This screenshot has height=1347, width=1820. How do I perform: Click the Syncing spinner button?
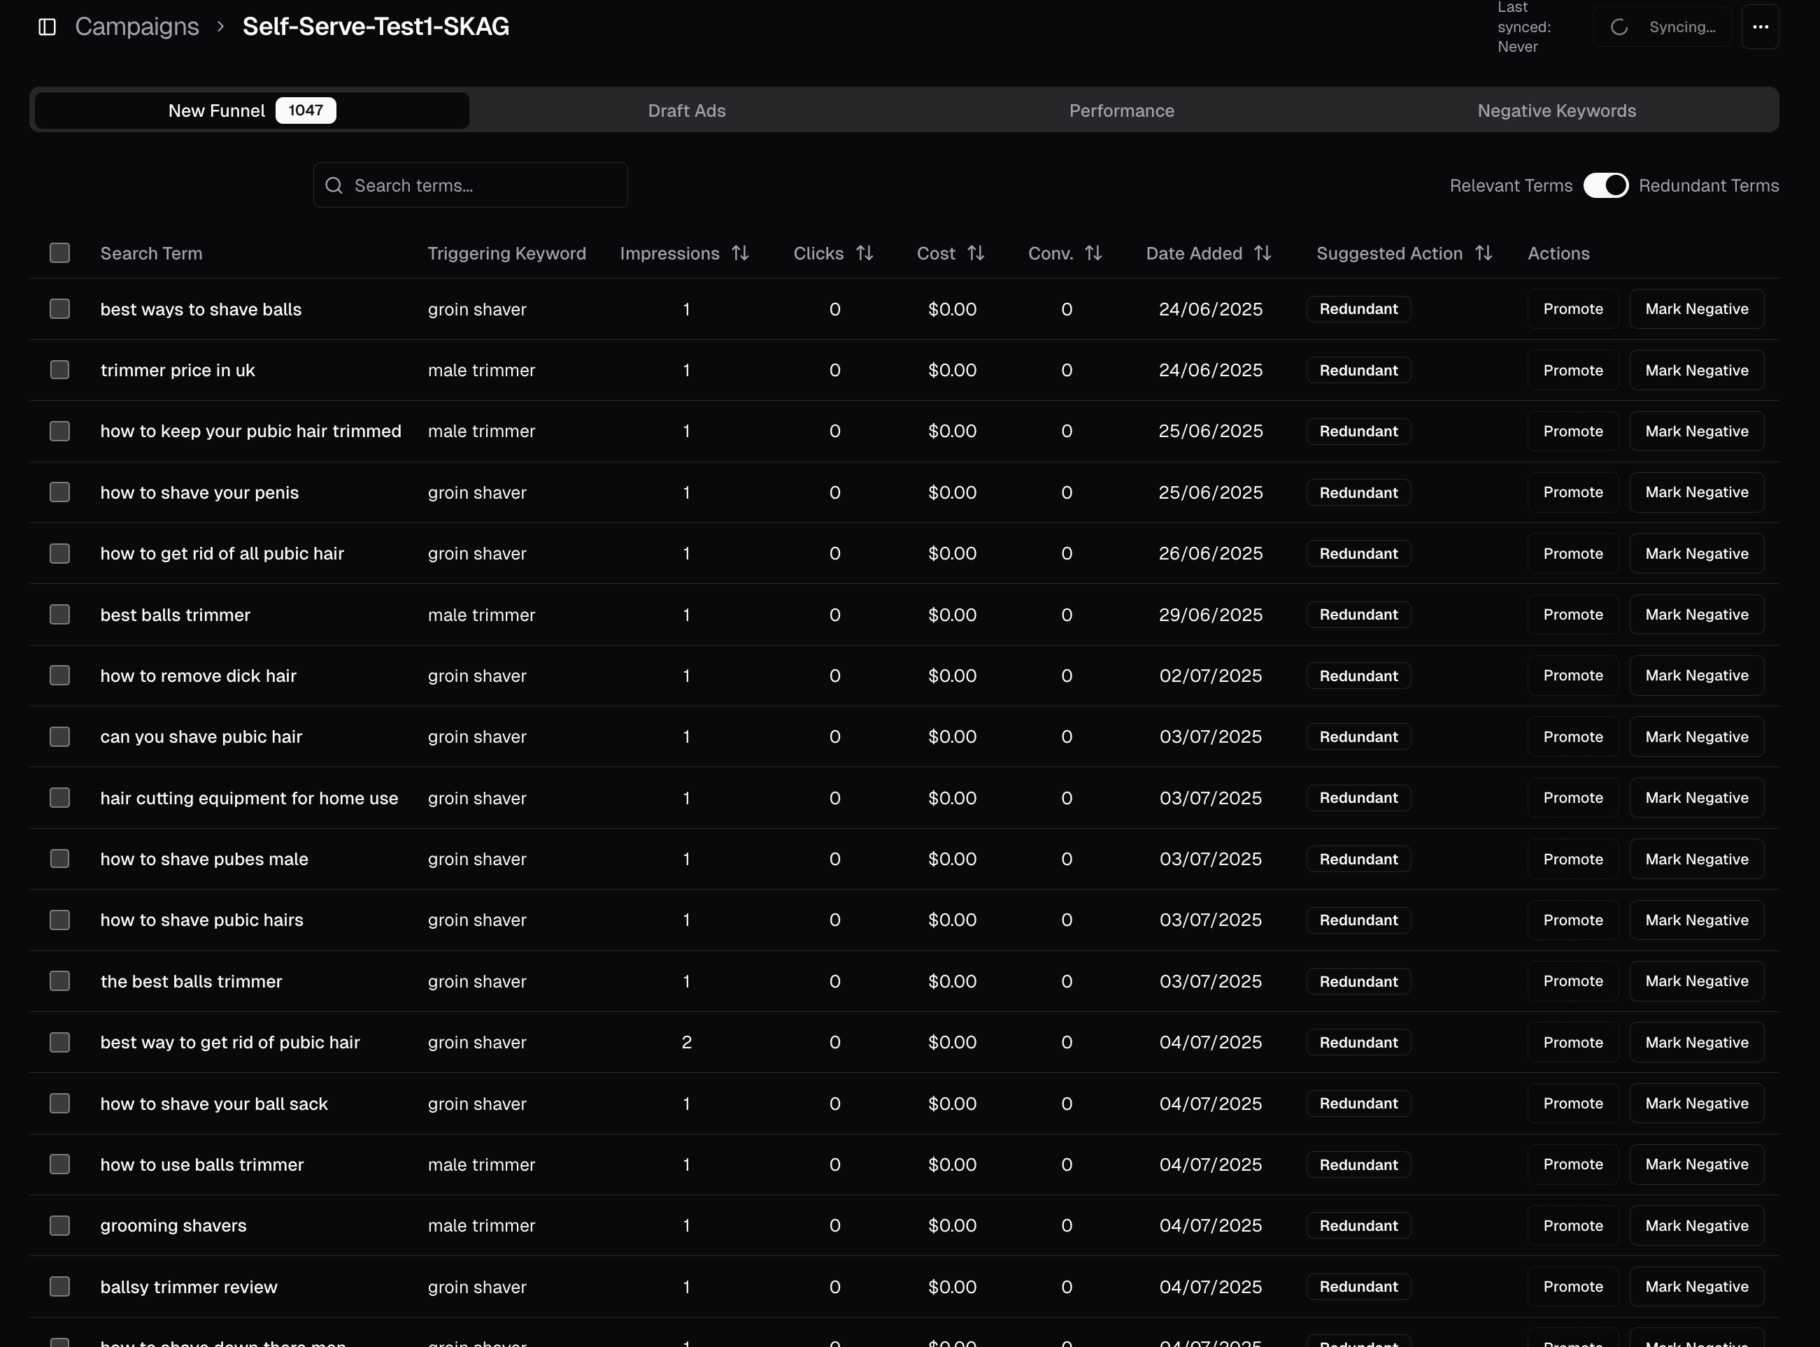click(x=1662, y=27)
